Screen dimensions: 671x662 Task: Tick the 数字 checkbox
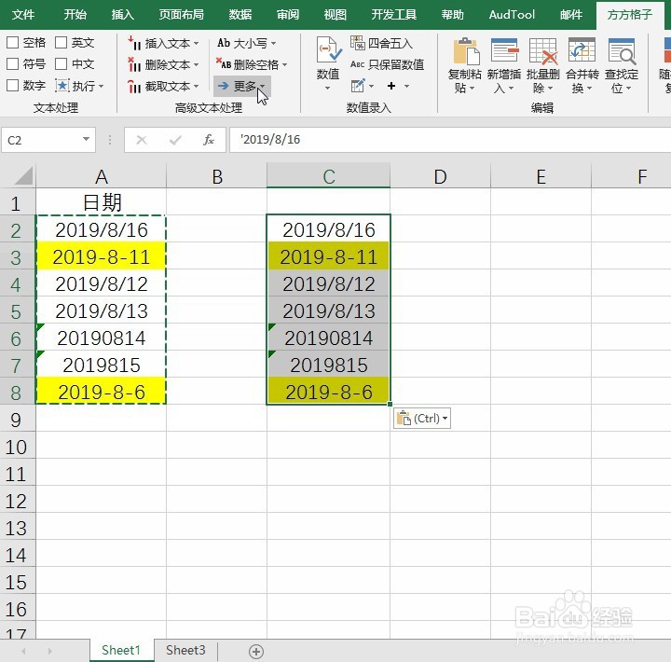click(12, 85)
